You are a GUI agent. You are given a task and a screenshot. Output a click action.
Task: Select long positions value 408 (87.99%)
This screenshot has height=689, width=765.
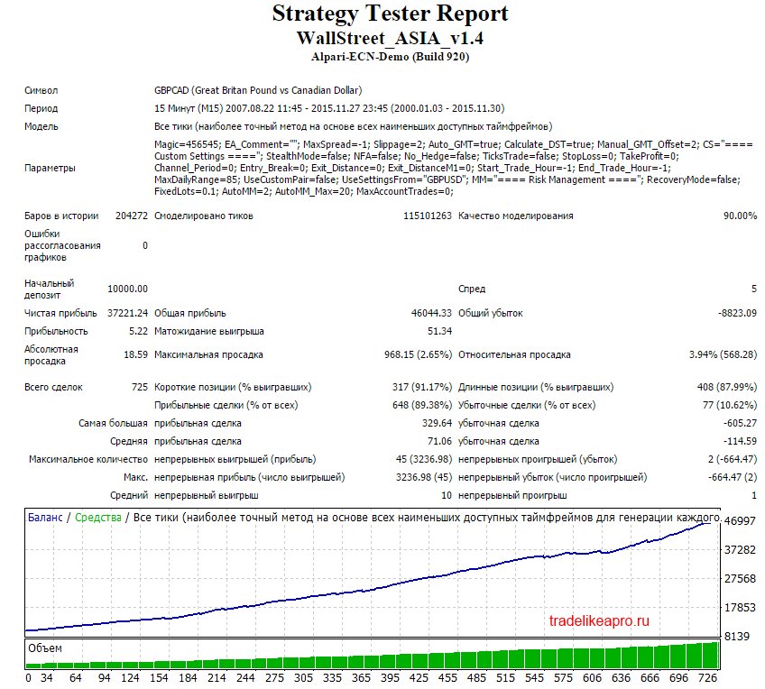(727, 387)
